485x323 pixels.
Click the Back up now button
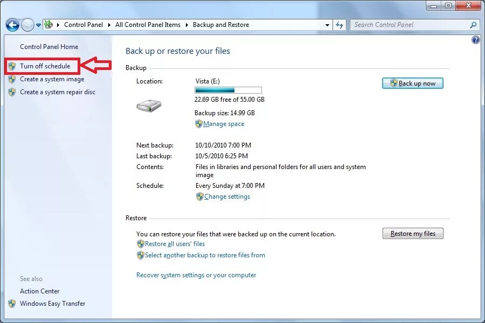pyautogui.click(x=413, y=83)
